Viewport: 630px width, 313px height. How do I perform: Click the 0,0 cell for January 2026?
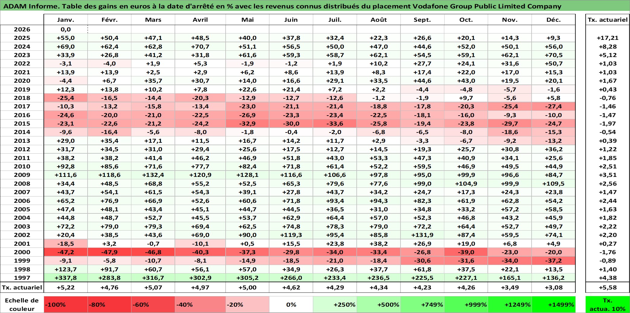coord(66,29)
